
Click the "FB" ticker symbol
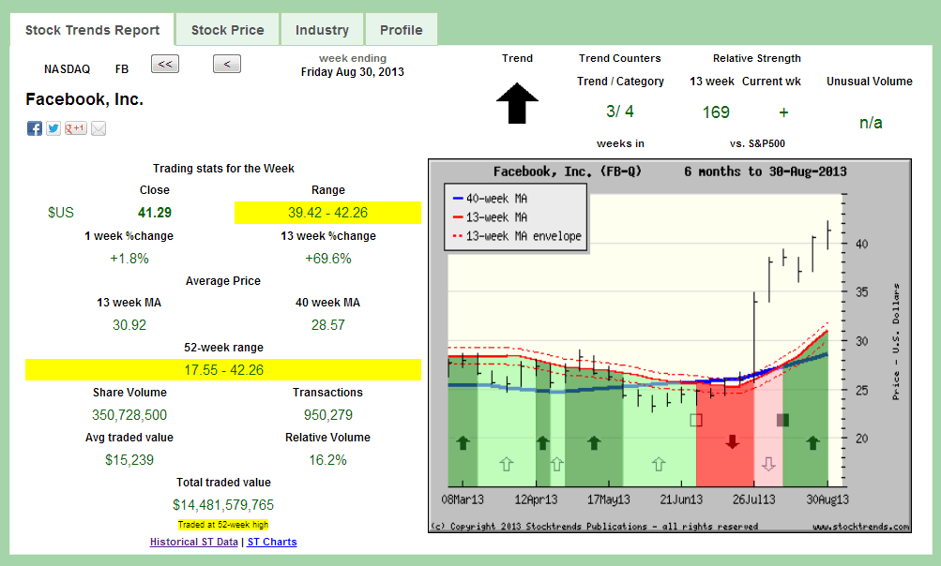pos(122,69)
